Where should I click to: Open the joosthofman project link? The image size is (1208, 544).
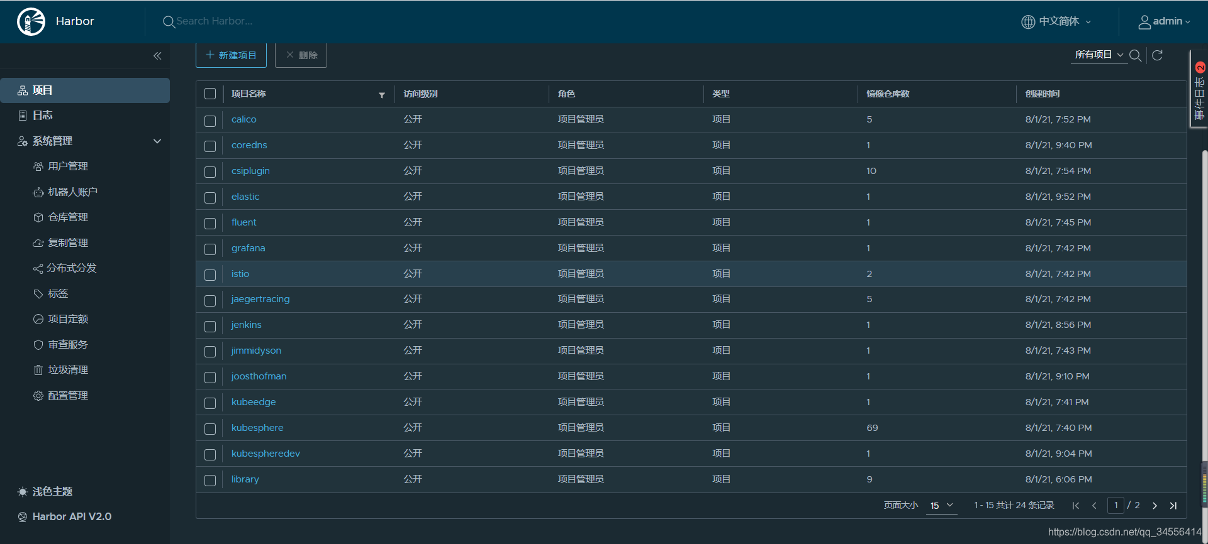[x=259, y=376]
